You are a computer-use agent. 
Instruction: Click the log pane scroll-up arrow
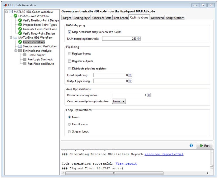pyautogui.click(x=212, y=152)
